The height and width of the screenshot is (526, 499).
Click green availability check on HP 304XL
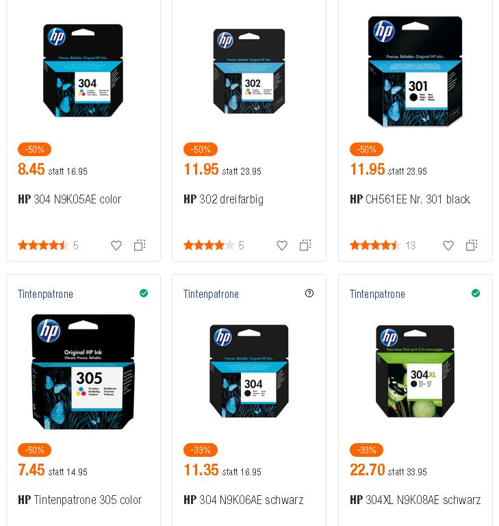coord(476,293)
